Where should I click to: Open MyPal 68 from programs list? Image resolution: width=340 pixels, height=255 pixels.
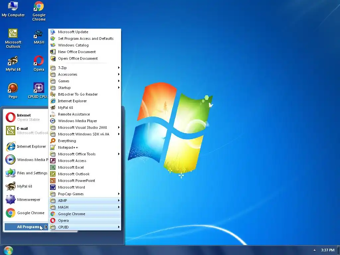85,108
